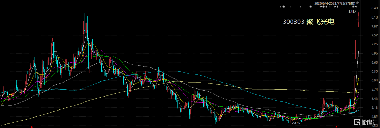Click the rightmost star event marker above the last candle
Screen dimensions: 380x128
click(356, 7)
